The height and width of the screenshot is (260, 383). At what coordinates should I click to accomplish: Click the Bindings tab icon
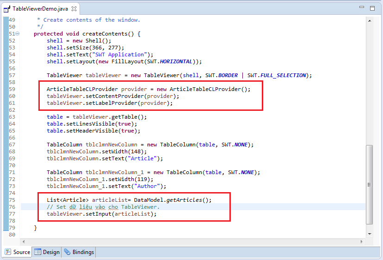[x=67, y=252]
